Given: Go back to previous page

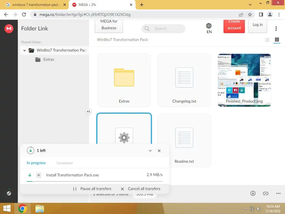Looking at the screenshot, I should point(6,14).
